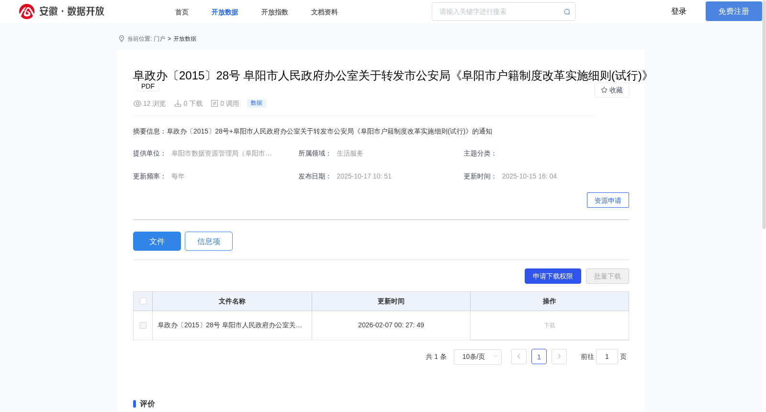The image size is (766, 412).
Task: Click the 门户 breadcrumb link
Action: pyautogui.click(x=159, y=39)
